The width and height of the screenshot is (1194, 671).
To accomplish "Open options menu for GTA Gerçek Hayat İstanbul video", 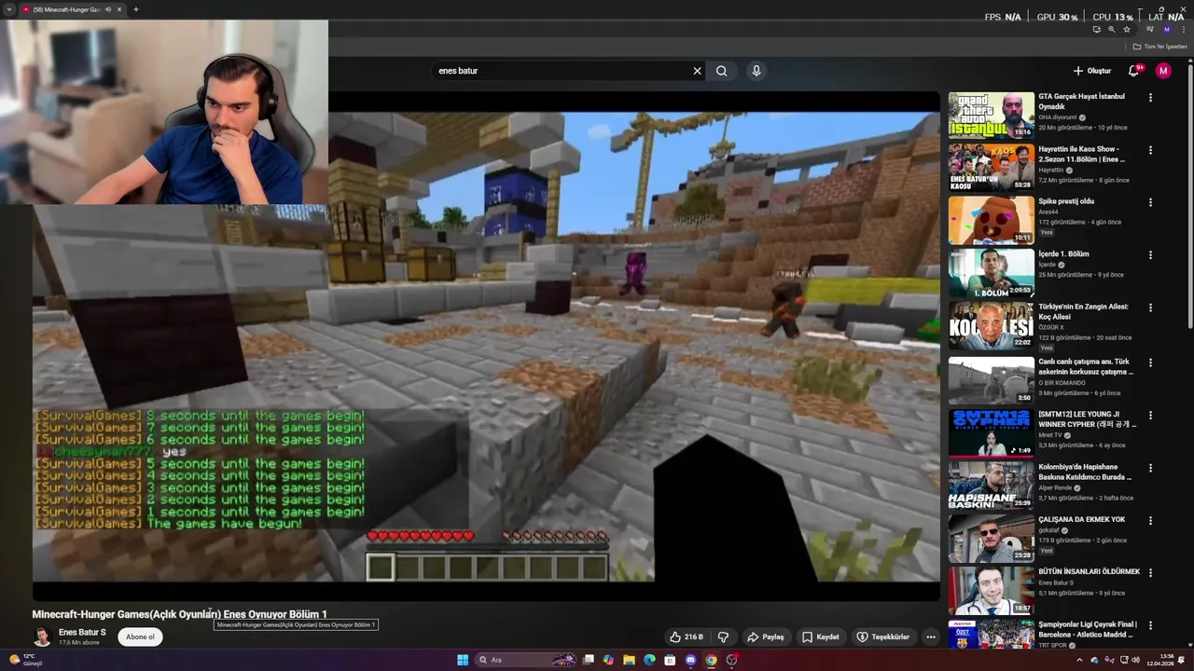I will tap(1150, 98).
